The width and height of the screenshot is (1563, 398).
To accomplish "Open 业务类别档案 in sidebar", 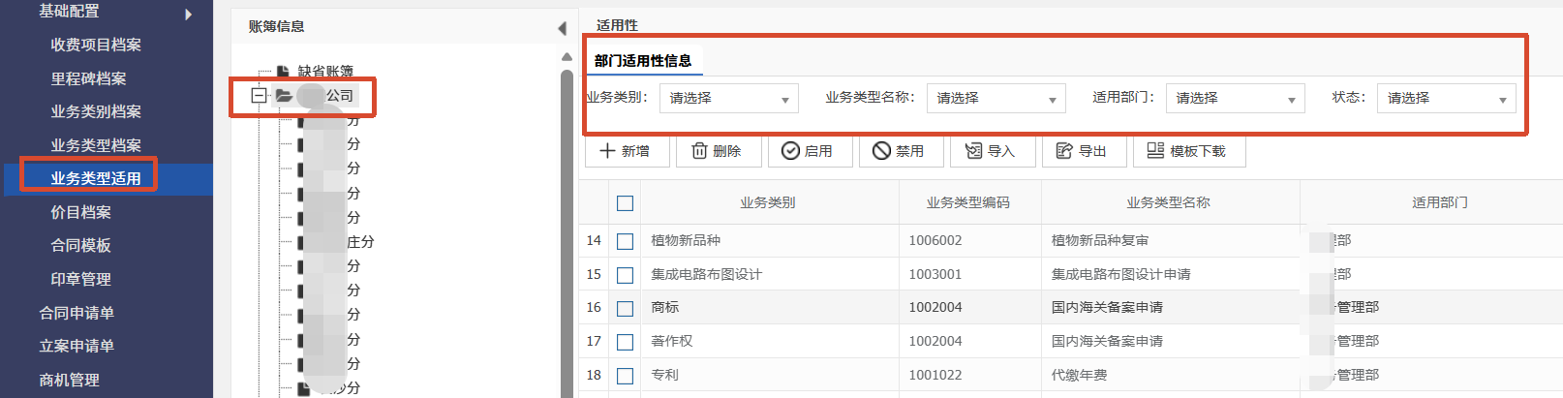I will [96, 111].
